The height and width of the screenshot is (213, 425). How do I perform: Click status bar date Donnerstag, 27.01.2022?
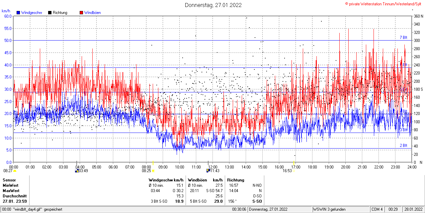pos(268,209)
